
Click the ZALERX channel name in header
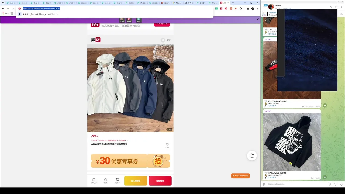278,5
